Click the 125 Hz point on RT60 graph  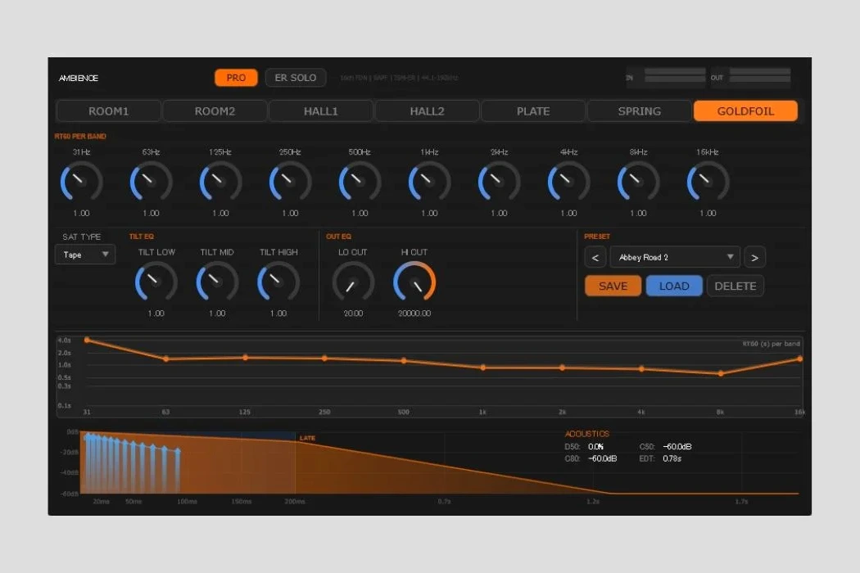click(245, 358)
